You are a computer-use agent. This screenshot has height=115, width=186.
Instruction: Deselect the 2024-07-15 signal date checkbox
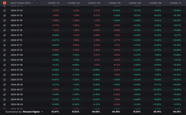(x=4, y=35)
